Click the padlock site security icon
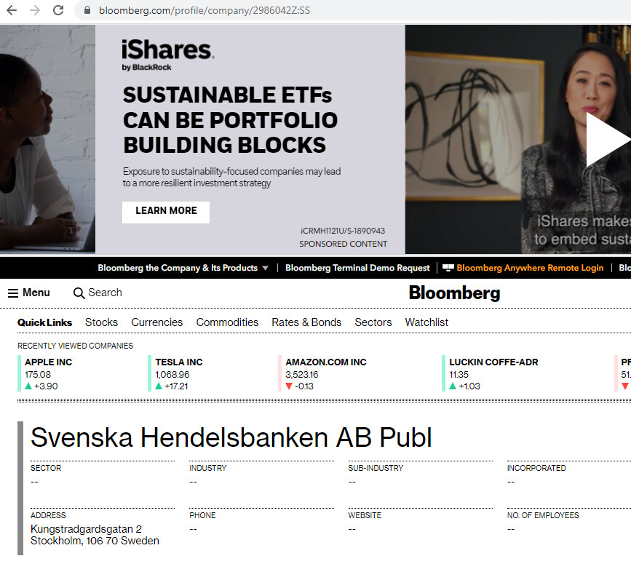This screenshot has width=631, height=564. click(87, 11)
